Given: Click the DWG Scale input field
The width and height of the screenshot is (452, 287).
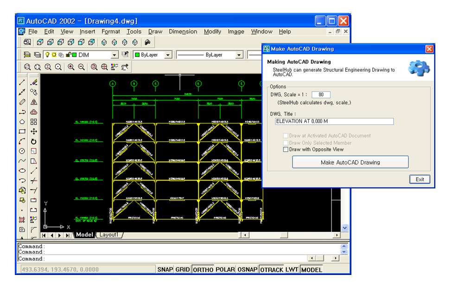Looking at the screenshot, I should (x=321, y=95).
